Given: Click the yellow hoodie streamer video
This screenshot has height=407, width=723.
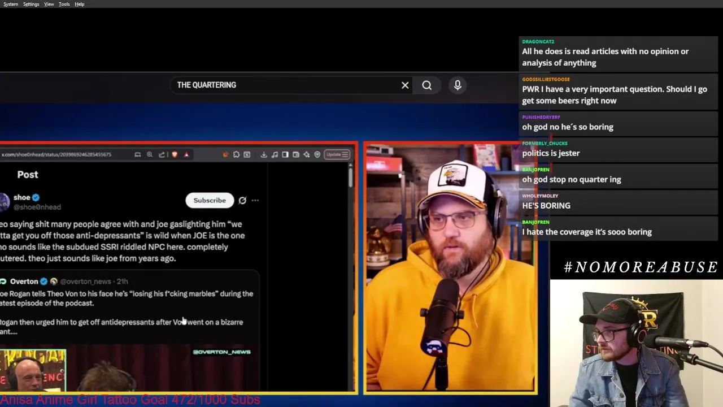Looking at the screenshot, I should pos(450,267).
